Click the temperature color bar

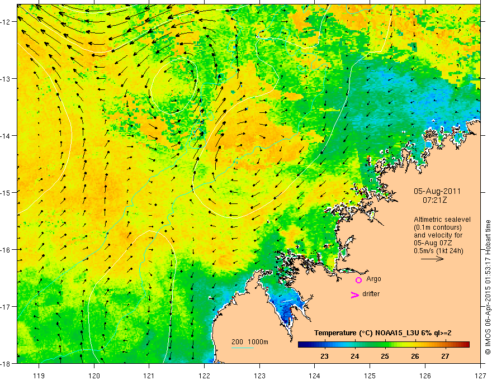pyautogui.click(x=384, y=345)
